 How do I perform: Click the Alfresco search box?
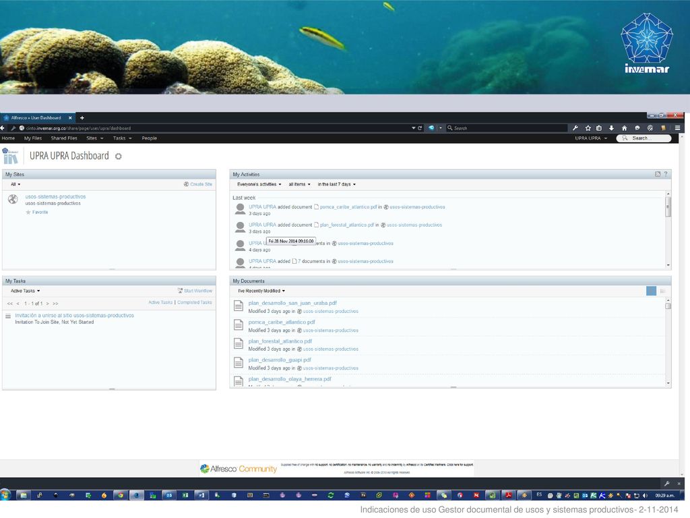point(644,138)
